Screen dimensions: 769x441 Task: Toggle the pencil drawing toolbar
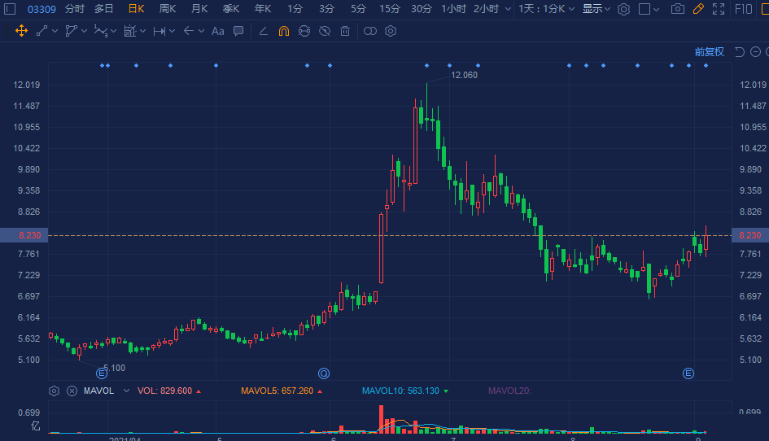[698, 9]
